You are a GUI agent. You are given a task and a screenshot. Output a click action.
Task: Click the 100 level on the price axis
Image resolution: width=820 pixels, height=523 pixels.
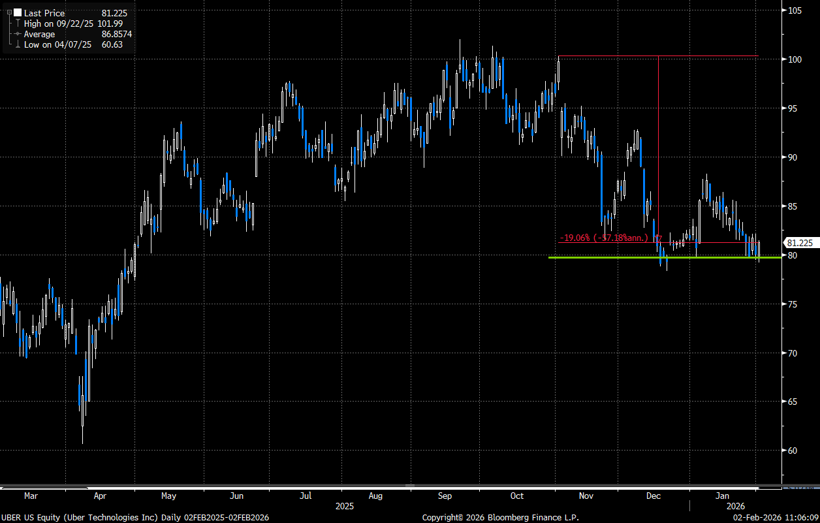point(795,59)
